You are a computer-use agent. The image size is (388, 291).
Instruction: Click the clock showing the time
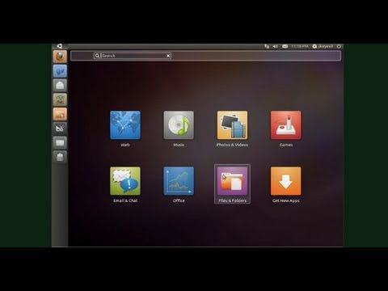click(300, 46)
